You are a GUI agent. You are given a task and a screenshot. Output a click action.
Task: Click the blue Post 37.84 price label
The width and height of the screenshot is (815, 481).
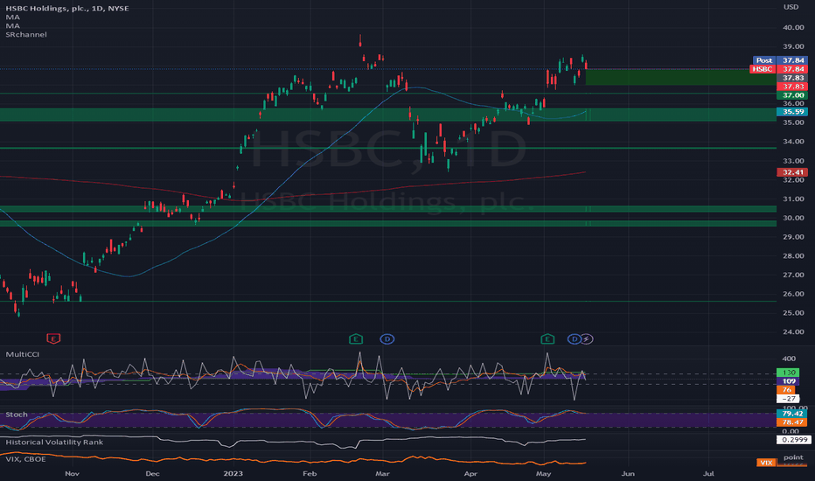(x=780, y=60)
